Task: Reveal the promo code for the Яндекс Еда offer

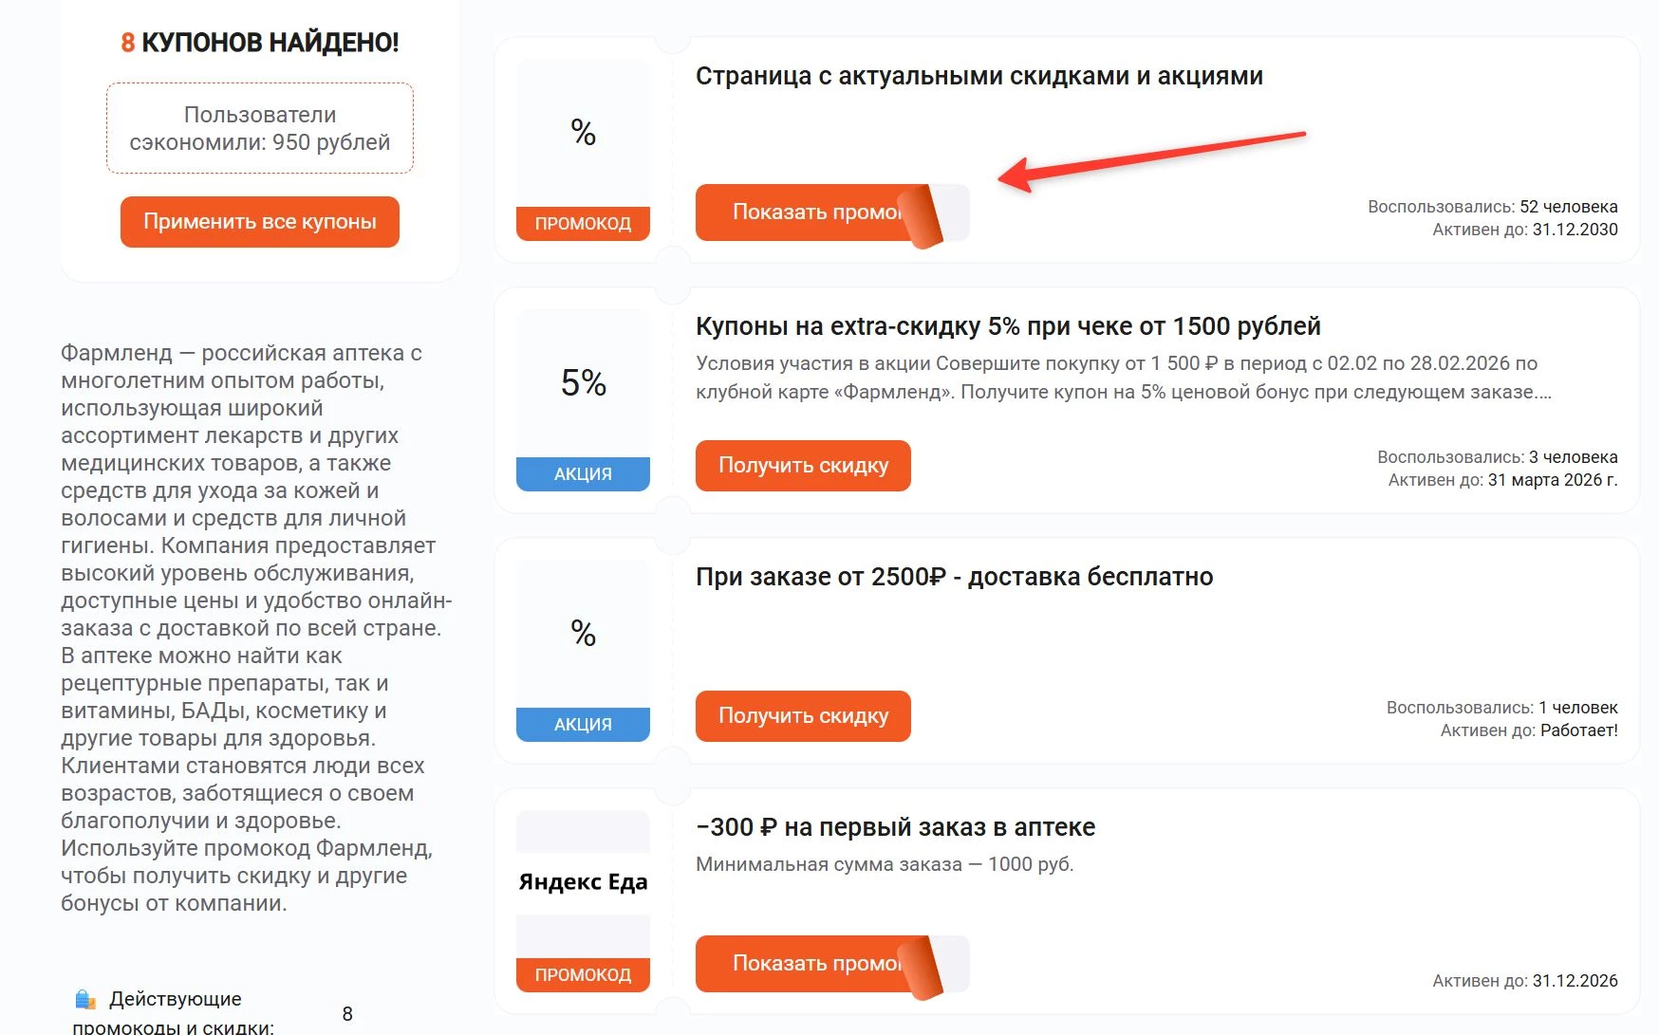Action: (816, 963)
